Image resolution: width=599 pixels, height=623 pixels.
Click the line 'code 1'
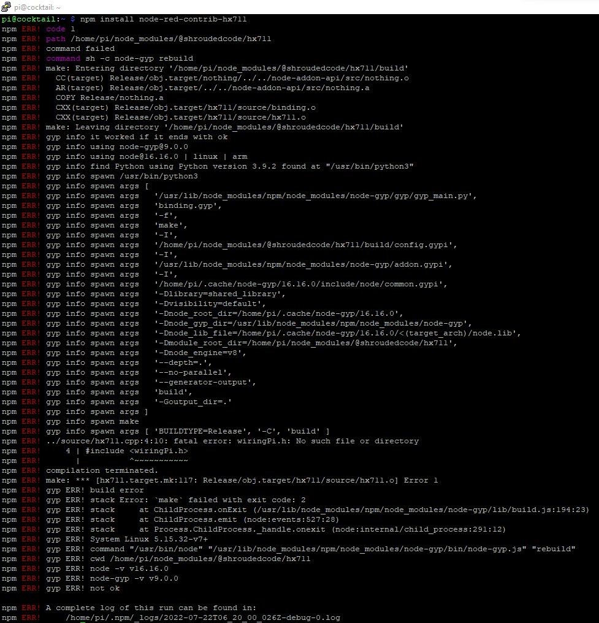coord(60,29)
